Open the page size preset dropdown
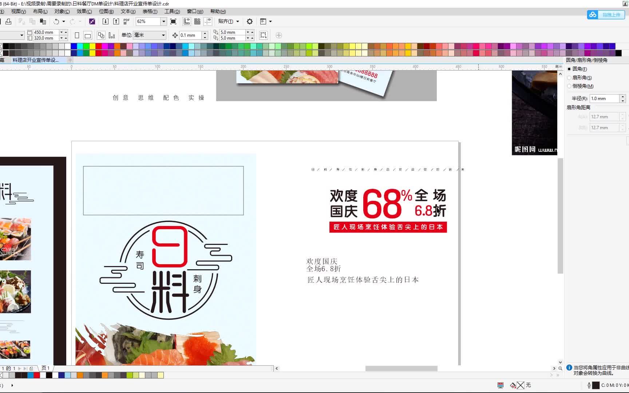 pyautogui.click(x=22, y=35)
